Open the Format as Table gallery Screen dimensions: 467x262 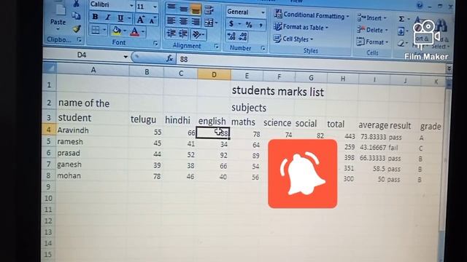(301, 27)
